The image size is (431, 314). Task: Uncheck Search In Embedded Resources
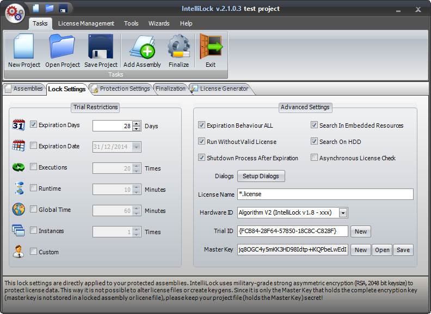tap(314, 125)
